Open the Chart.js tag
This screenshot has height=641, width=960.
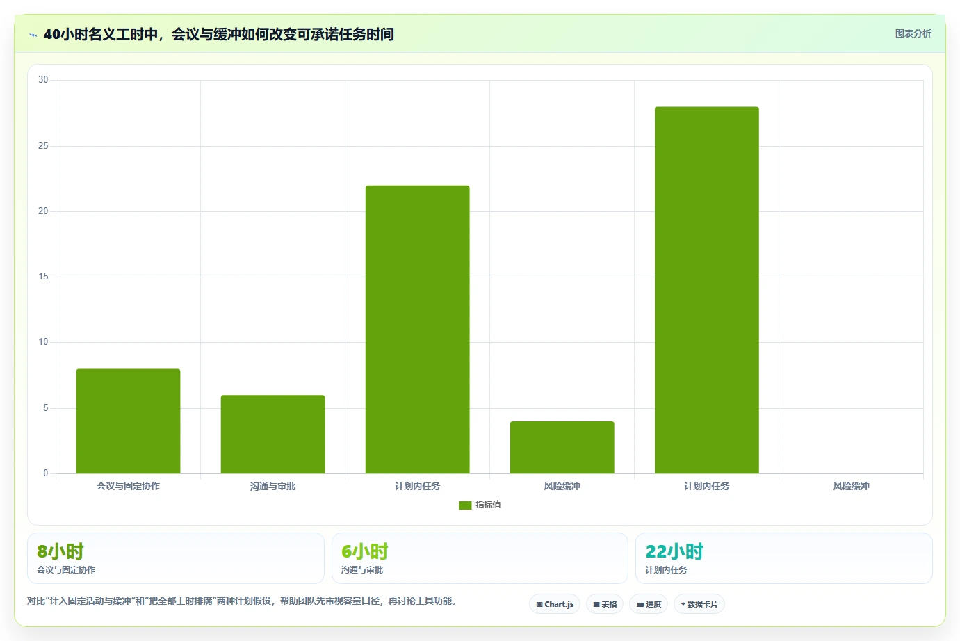point(555,604)
